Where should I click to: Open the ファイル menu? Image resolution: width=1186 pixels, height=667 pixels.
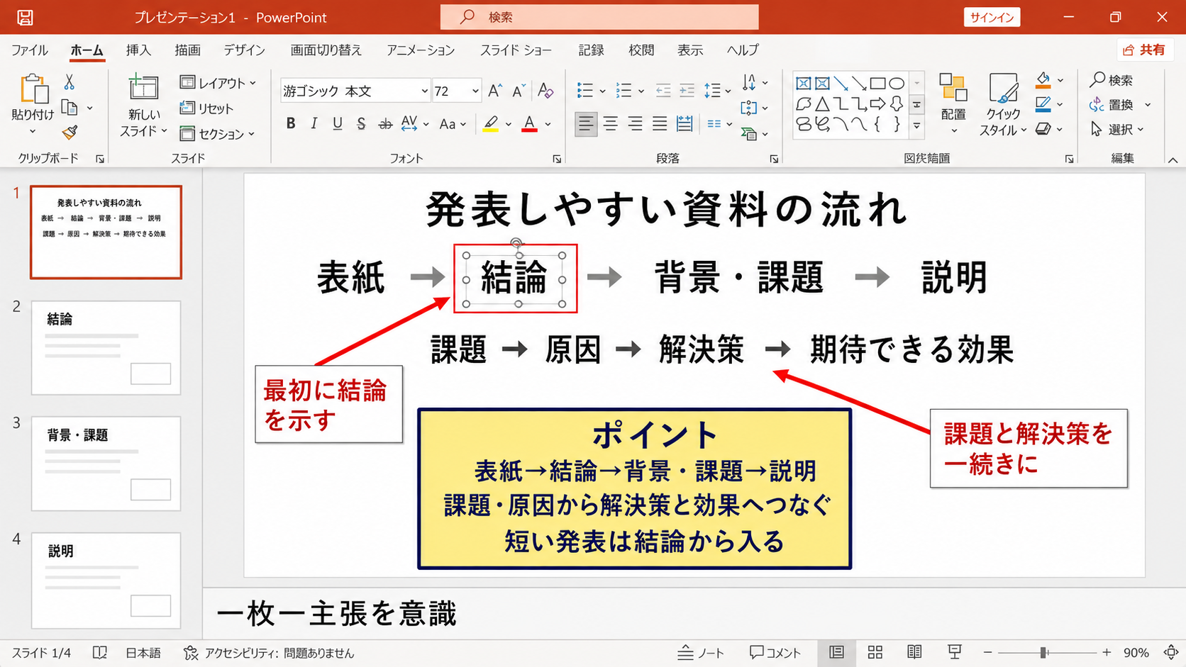click(30, 50)
